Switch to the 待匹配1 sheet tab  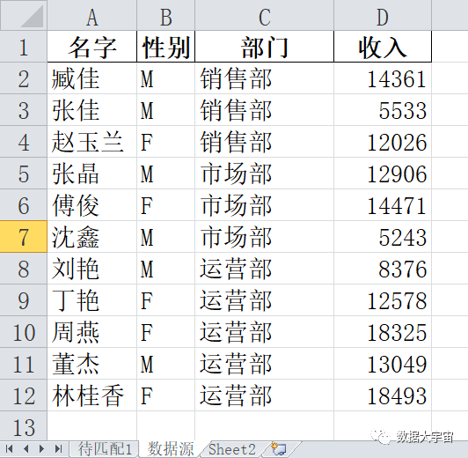pos(105,449)
